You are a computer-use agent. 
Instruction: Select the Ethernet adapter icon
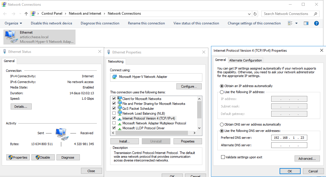11,37
